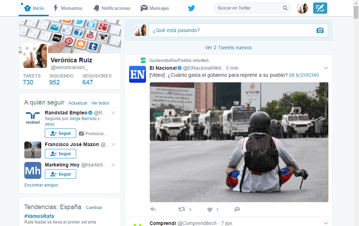Expand the Comprendi tweet options chevron
This screenshot has height=226, width=359.
[326, 223]
